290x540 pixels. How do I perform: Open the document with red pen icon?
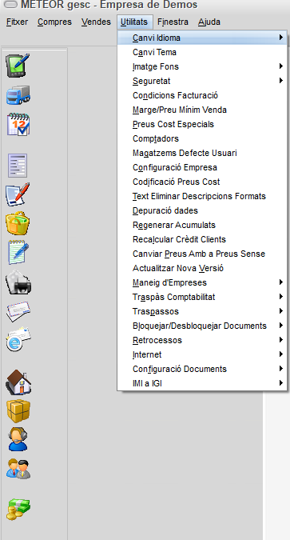point(18,194)
